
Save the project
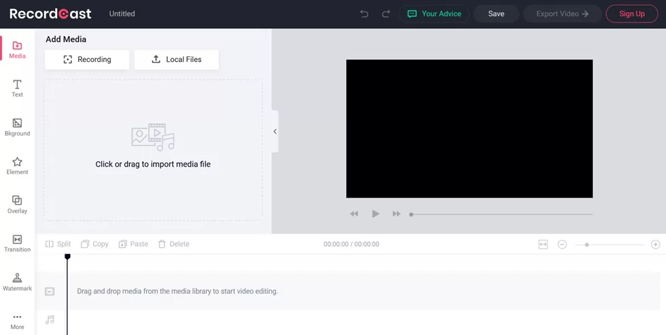[x=496, y=14]
